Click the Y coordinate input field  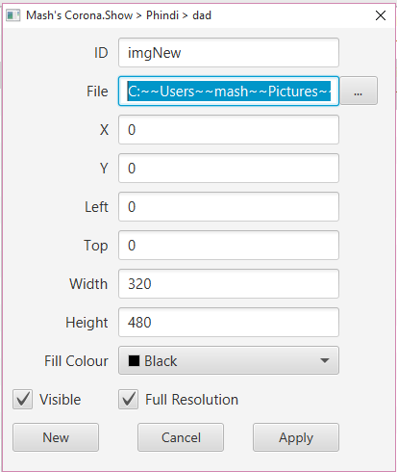[229, 168]
